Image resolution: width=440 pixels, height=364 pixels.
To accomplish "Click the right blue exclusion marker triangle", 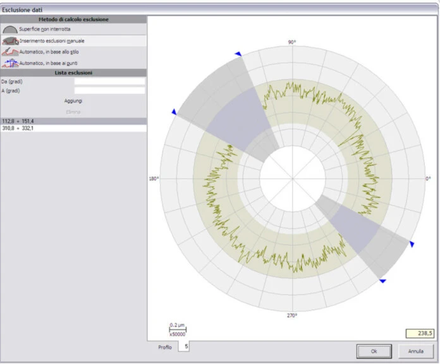I will point(412,243).
